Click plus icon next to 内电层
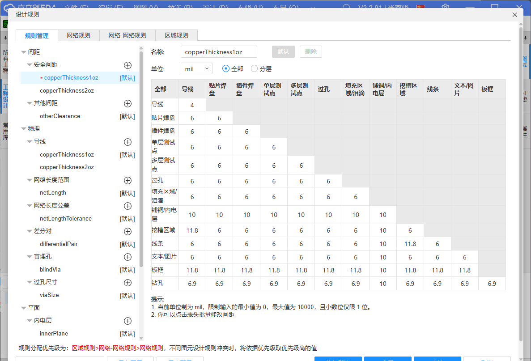Screen dimensions: 531x361 point(127,321)
